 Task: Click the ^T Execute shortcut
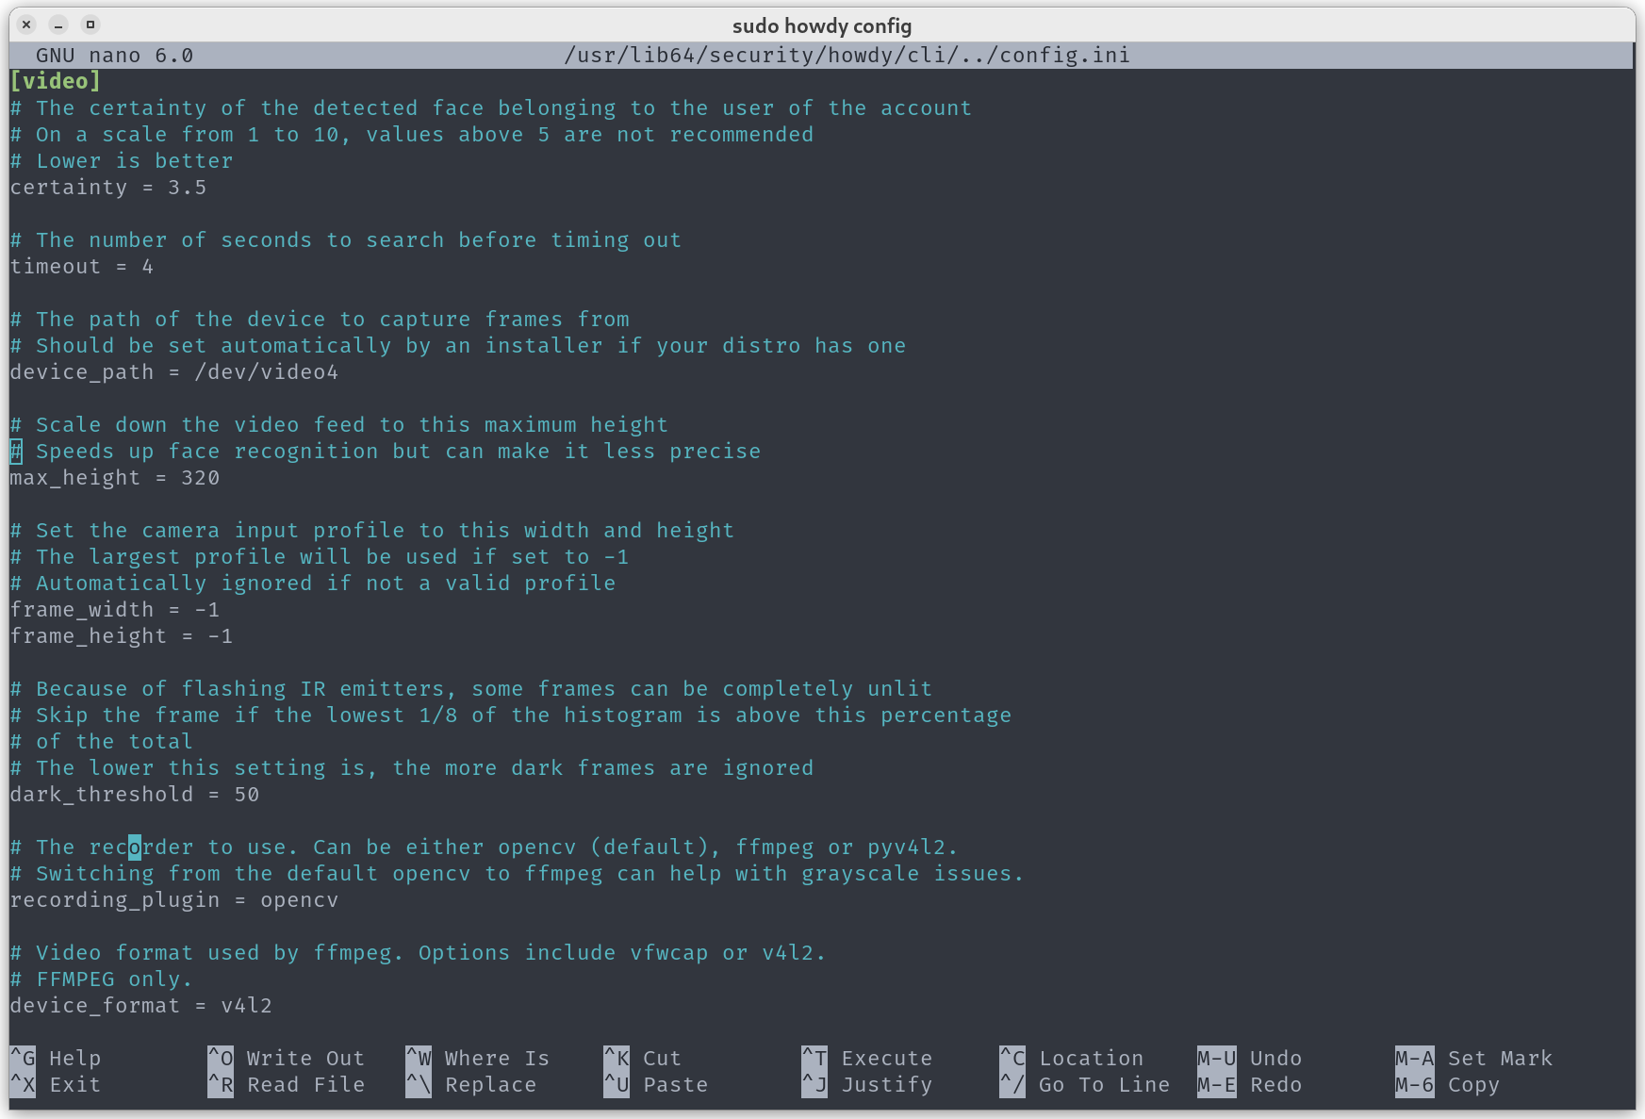click(x=866, y=1059)
